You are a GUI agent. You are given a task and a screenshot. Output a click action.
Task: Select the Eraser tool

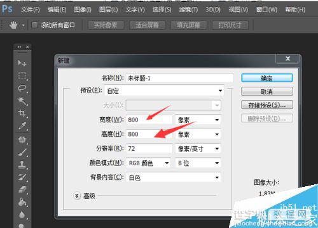click(x=22, y=189)
